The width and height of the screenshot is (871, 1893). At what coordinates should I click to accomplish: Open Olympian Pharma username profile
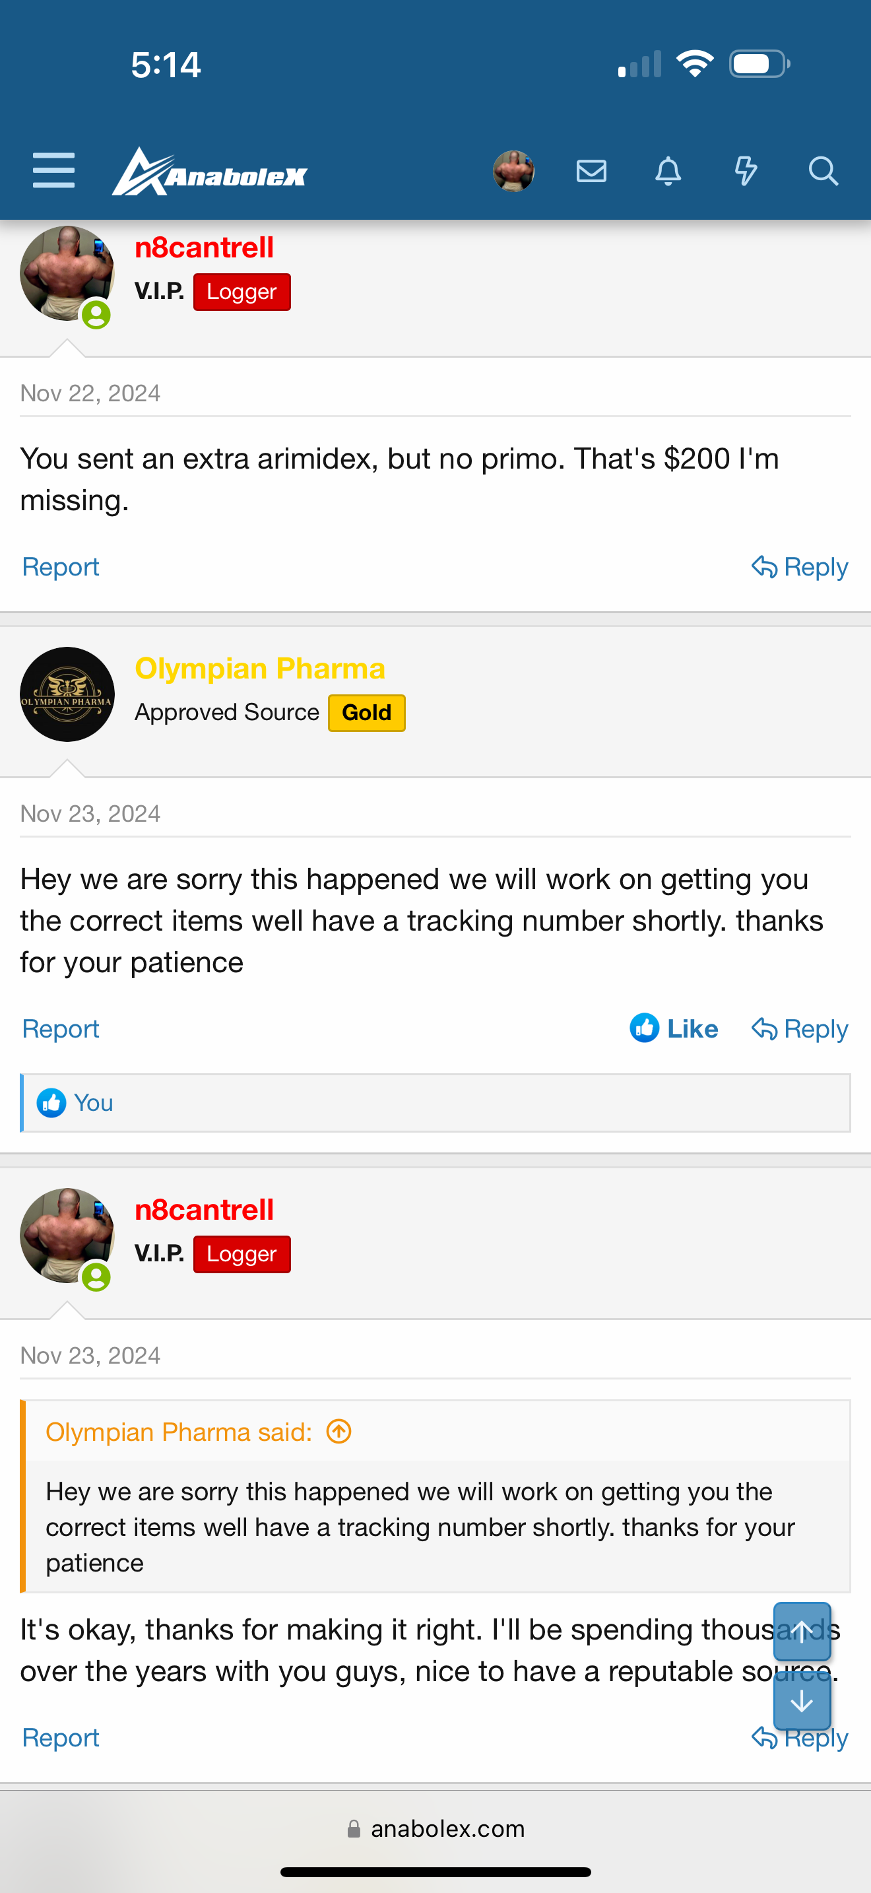click(x=260, y=668)
